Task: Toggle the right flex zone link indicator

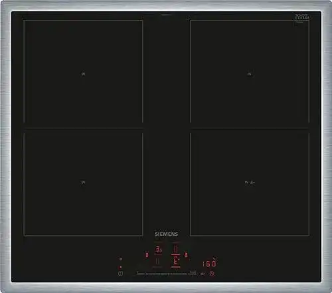Action: 186,255
